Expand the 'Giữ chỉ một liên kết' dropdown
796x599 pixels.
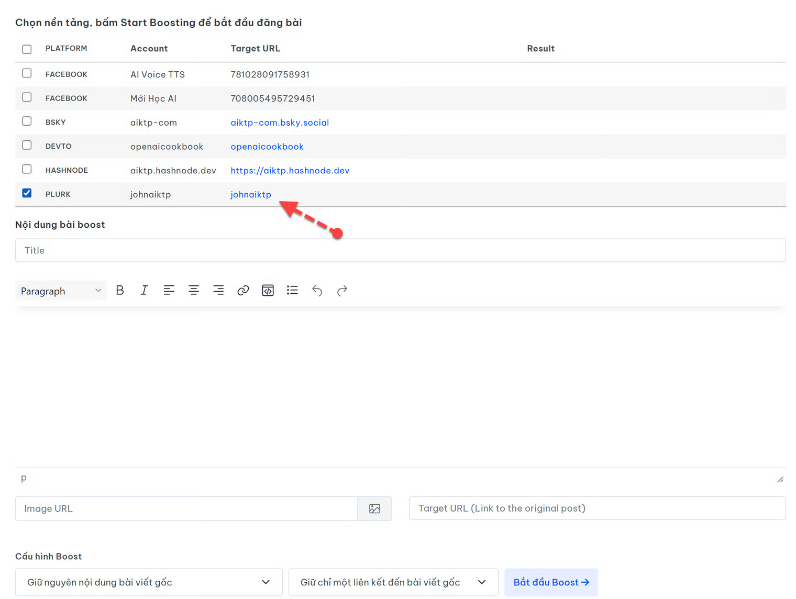393,582
